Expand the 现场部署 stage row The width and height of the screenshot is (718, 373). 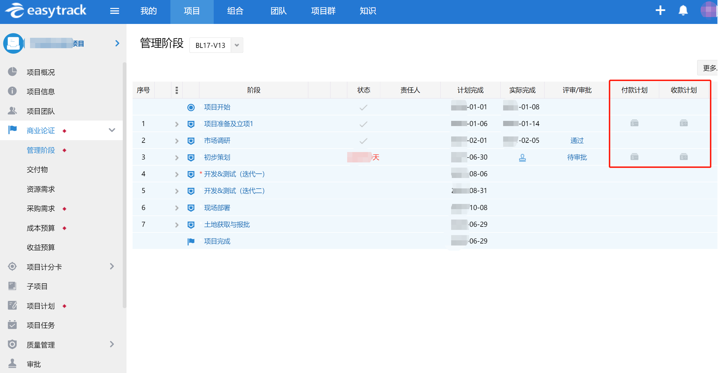click(177, 208)
